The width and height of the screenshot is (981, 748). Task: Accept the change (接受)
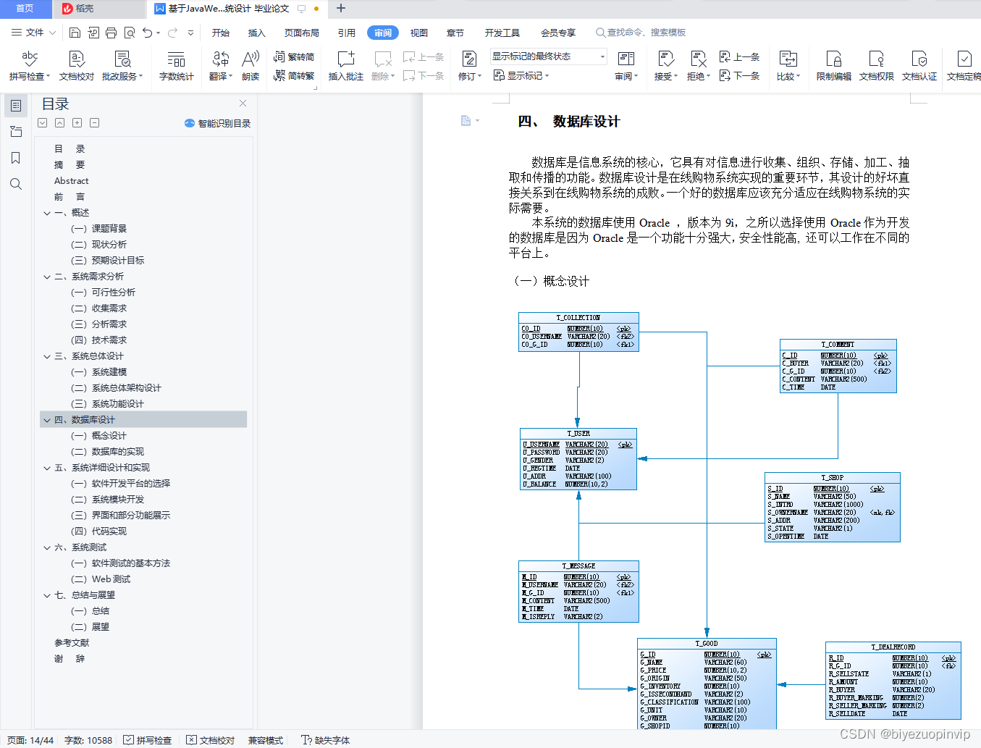[x=666, y=65]
